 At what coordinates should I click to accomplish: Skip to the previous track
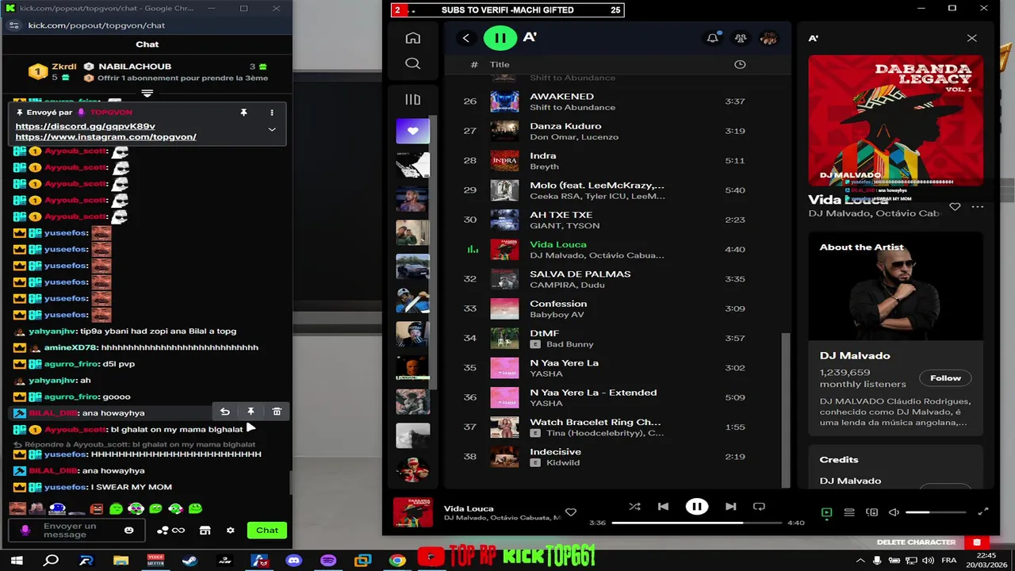click(663, 507)
